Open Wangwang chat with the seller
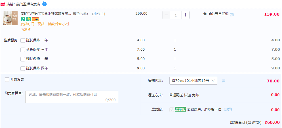The image size is (282, 128). pyautogui.click(x=45, y=4)
